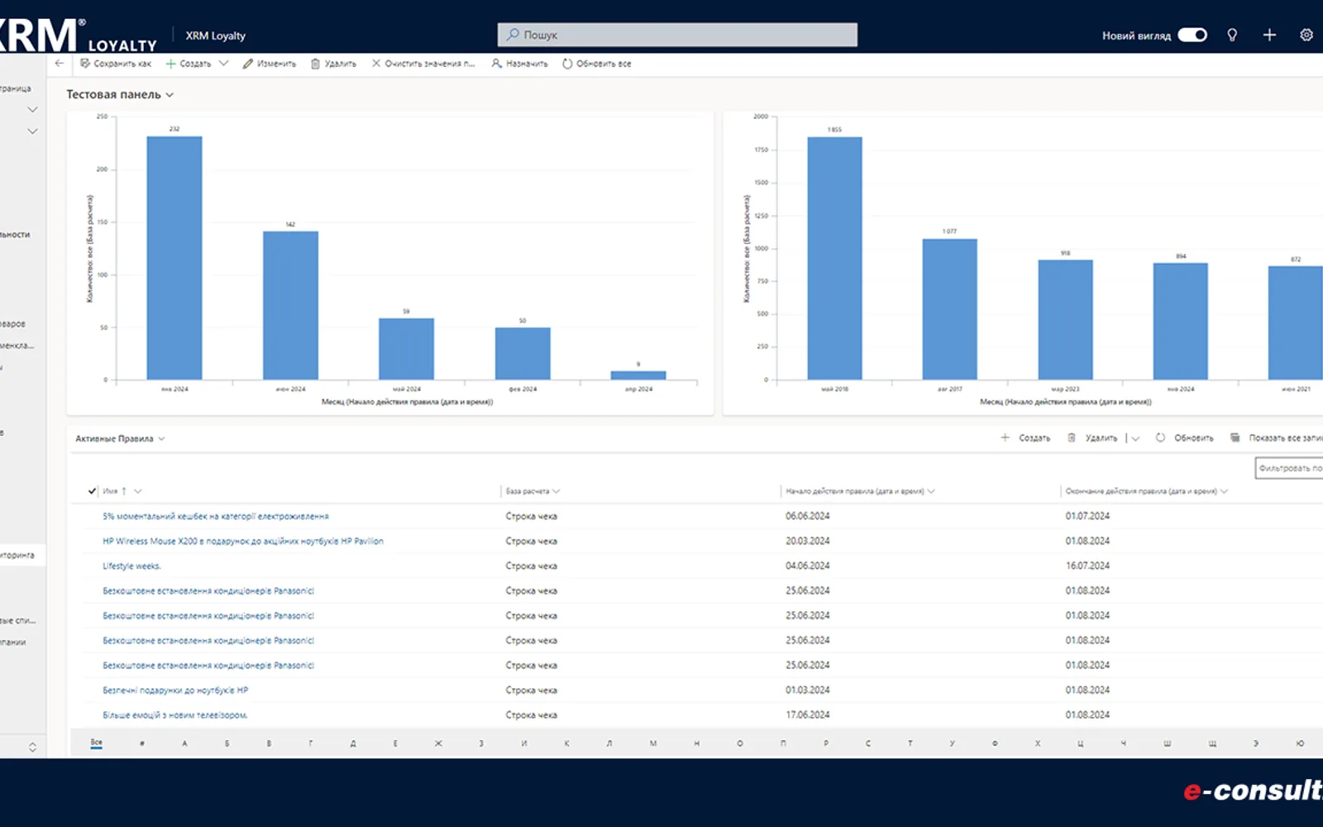This screenshot has width=1323, height=827.
Task: Click the мар 2023 bar in the right chart
Action: click(x=1065, y=320)
